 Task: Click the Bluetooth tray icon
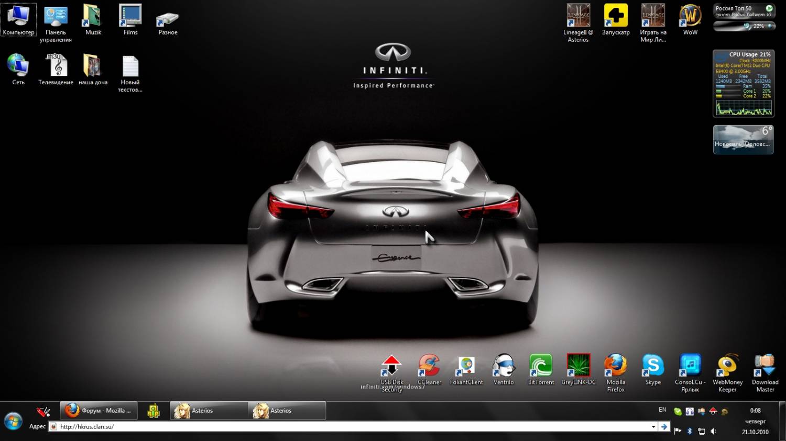pos(690,431)
